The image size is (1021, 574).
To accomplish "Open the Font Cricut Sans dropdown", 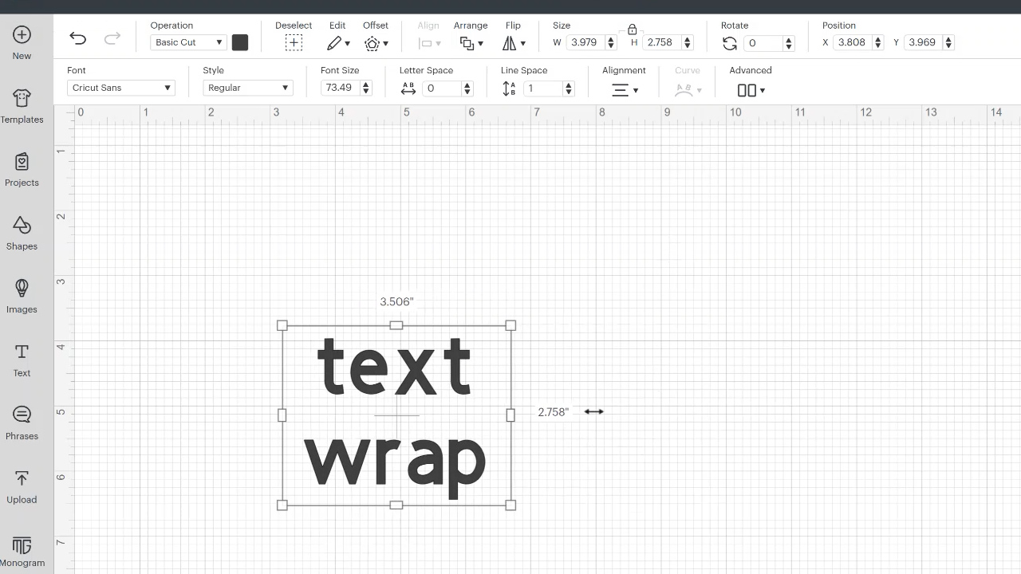I will (x=121, y=88).
